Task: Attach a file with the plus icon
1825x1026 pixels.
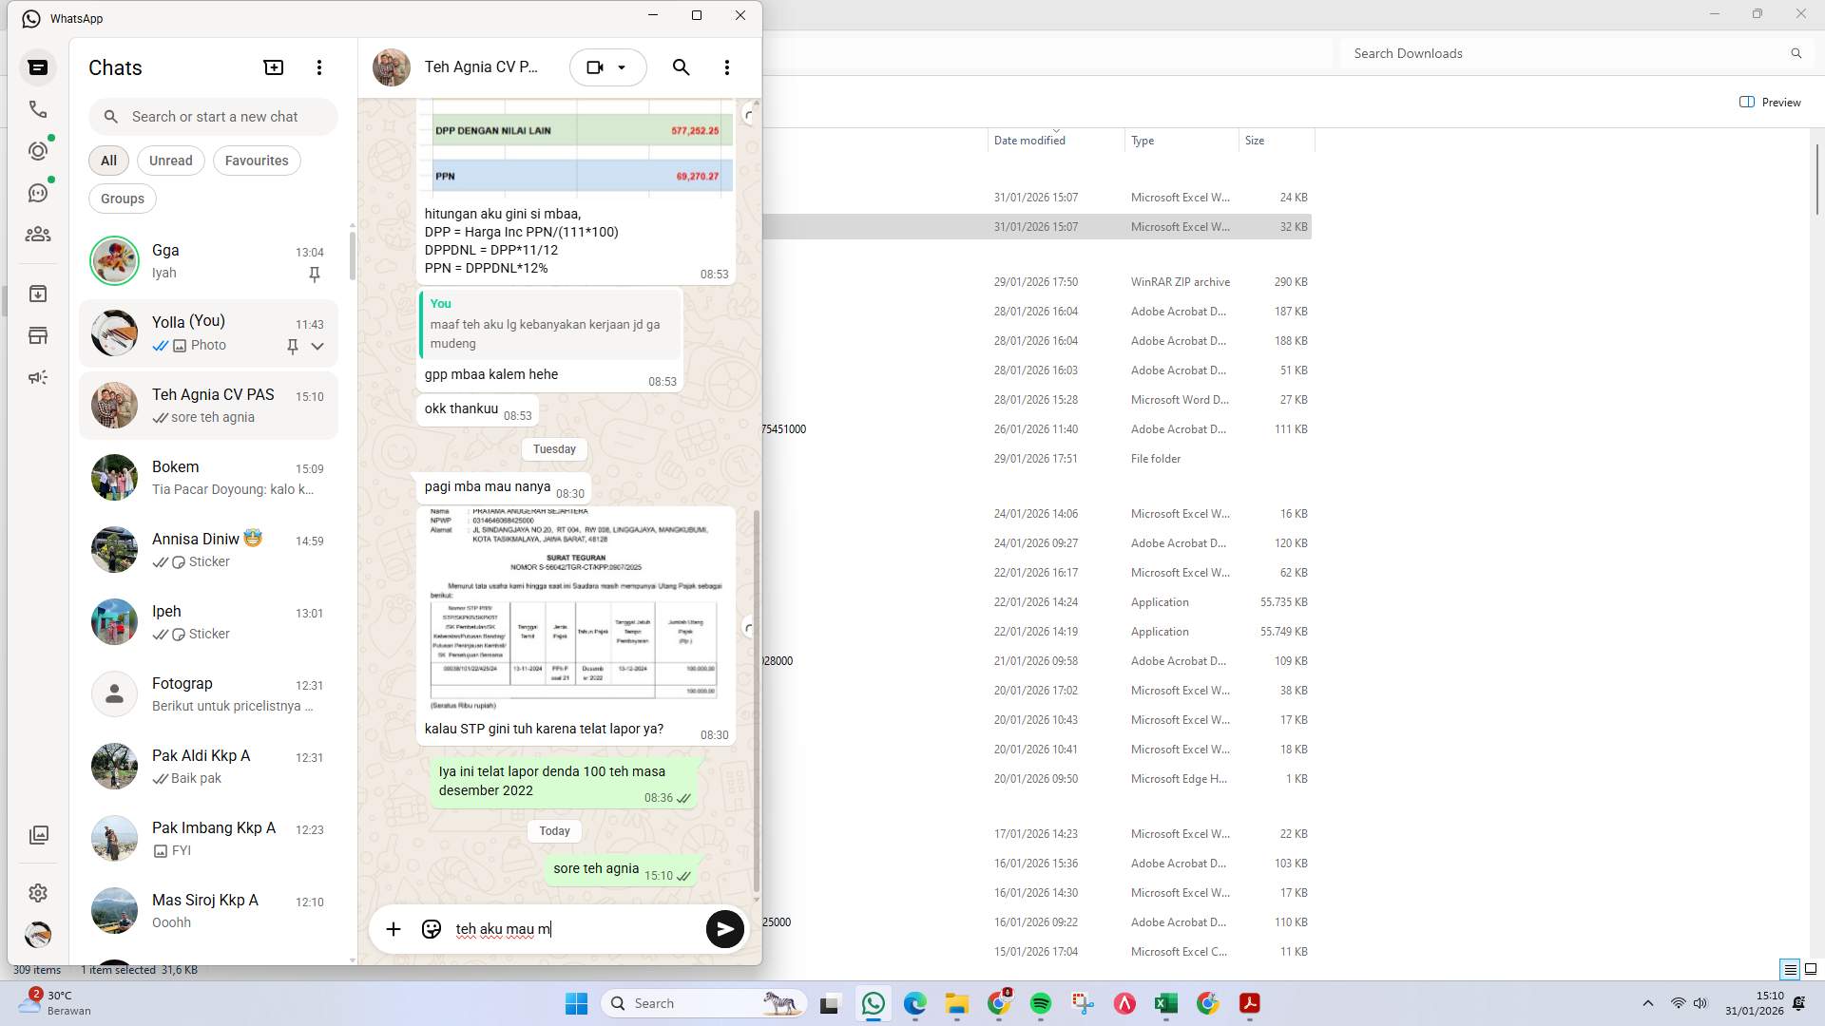Action: [x=394, y=928]
